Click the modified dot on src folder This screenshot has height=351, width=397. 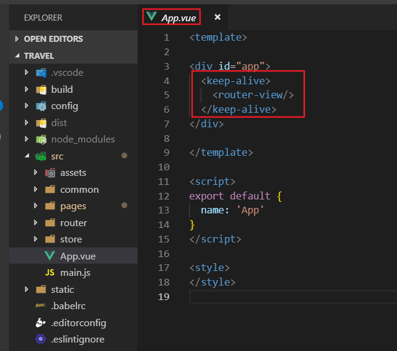tap(124, 155)
